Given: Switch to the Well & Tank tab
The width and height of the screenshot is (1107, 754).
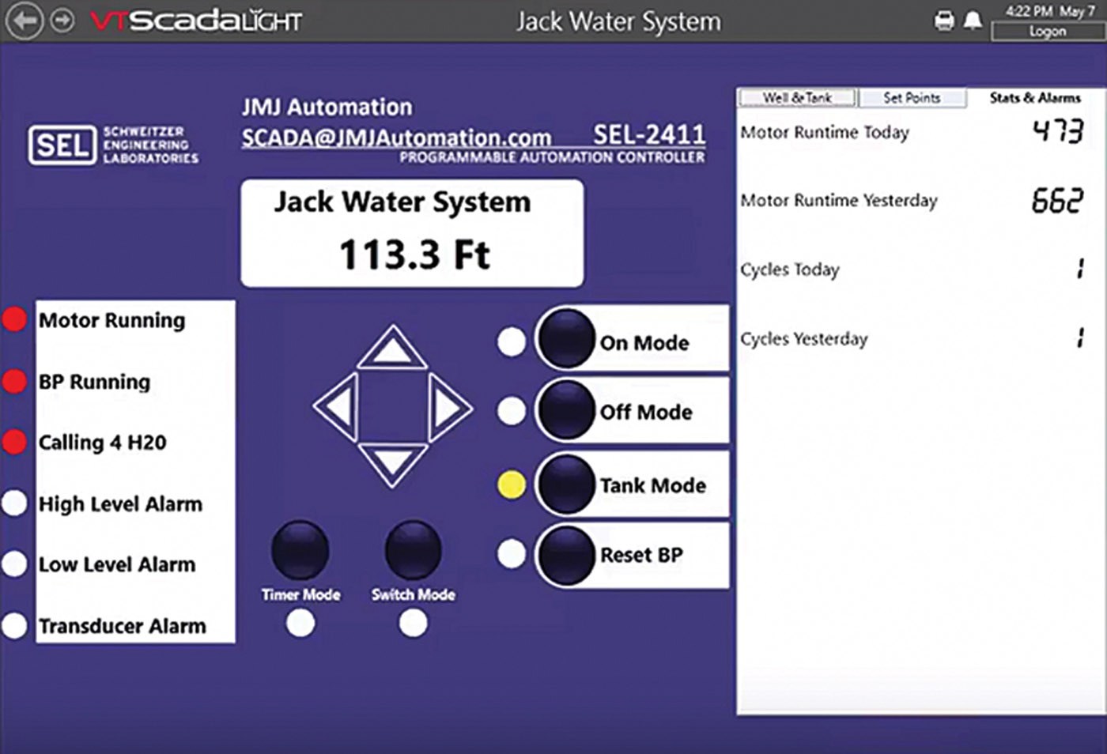Looking at the screenshot, I should tap(797, 98).
